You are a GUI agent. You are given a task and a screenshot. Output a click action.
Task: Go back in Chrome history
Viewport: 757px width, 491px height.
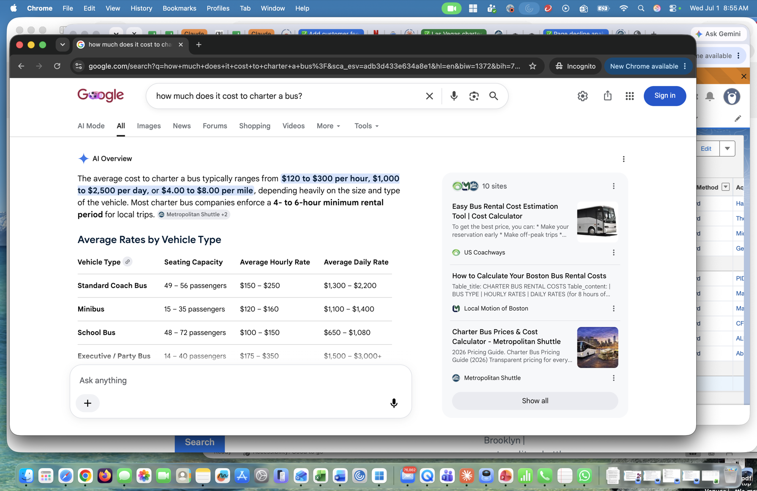(x=21, y=66)
